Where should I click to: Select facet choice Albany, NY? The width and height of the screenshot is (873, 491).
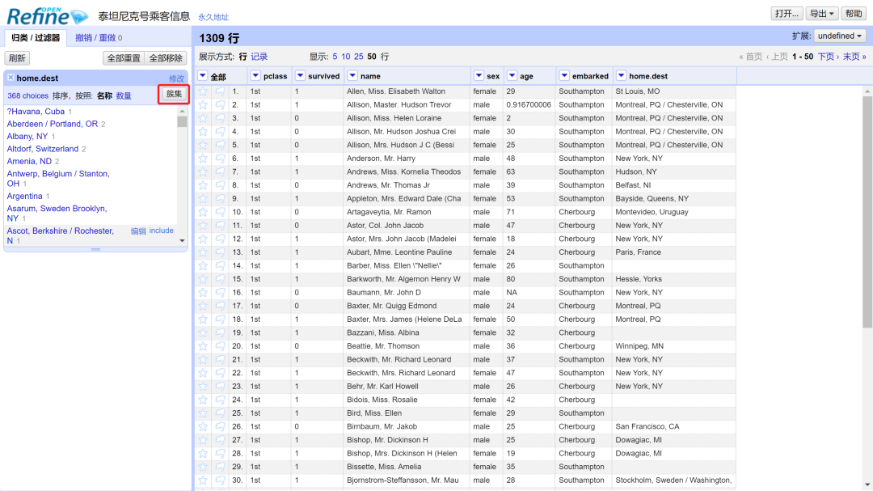[27, 136]
